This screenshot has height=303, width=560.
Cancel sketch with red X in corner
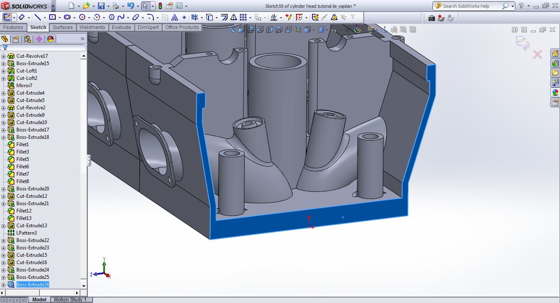537,54
